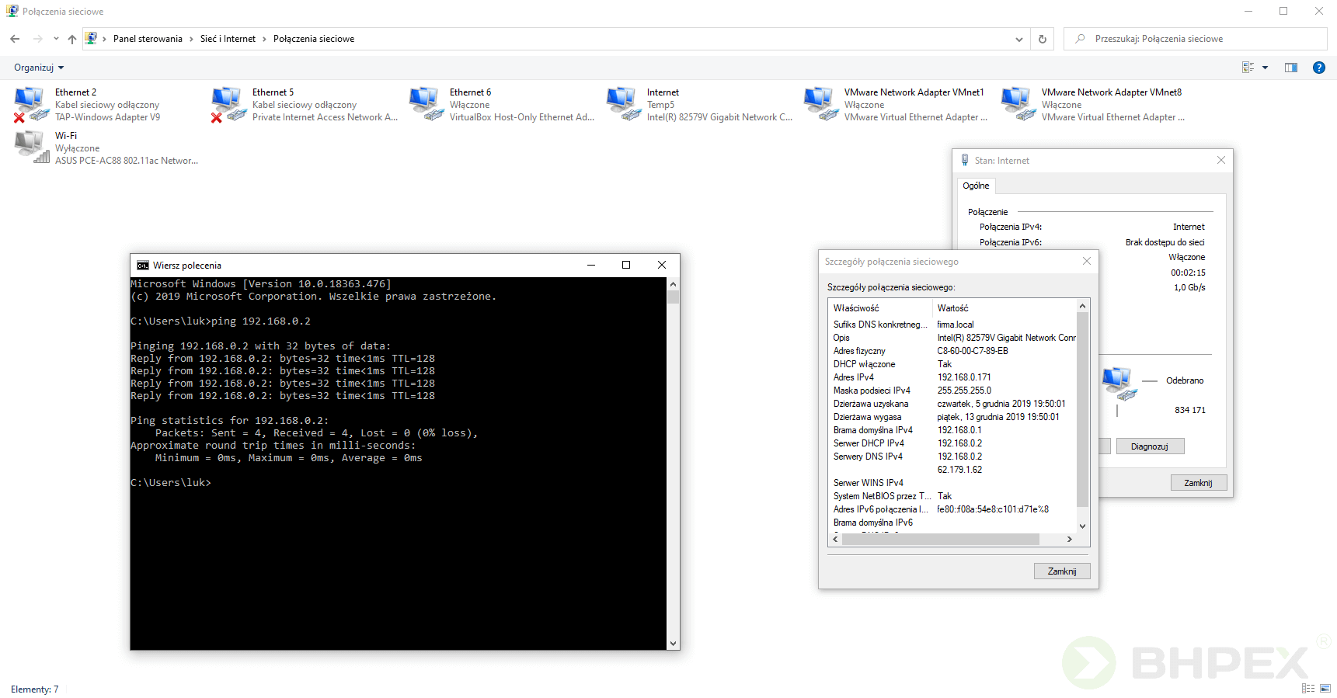Select the Adres IPv4 row
The height and width of the screenshot is (698, 1337).
pos(952,377)
